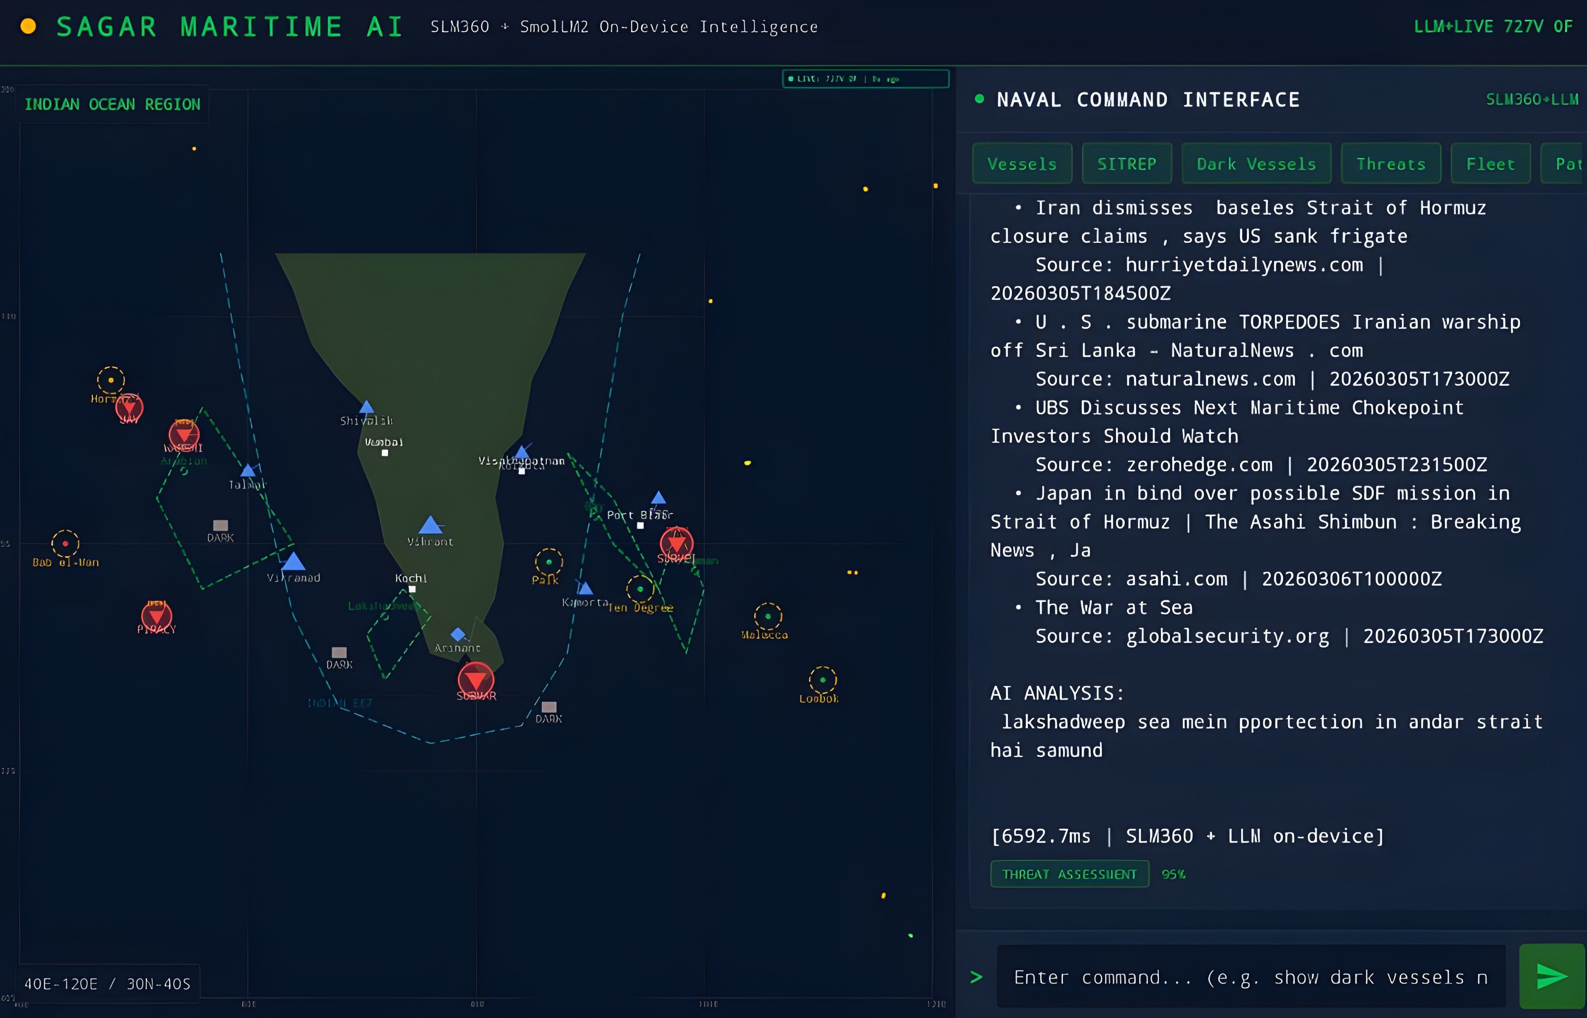
Task: Select the Arihant blue diamond marker
Action: [458, 635]
